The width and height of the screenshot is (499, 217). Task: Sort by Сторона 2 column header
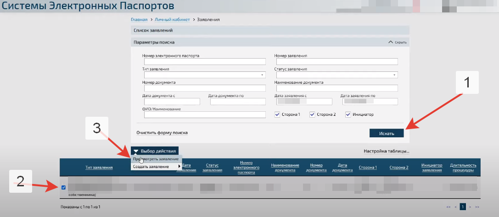(x=399, y=168)
